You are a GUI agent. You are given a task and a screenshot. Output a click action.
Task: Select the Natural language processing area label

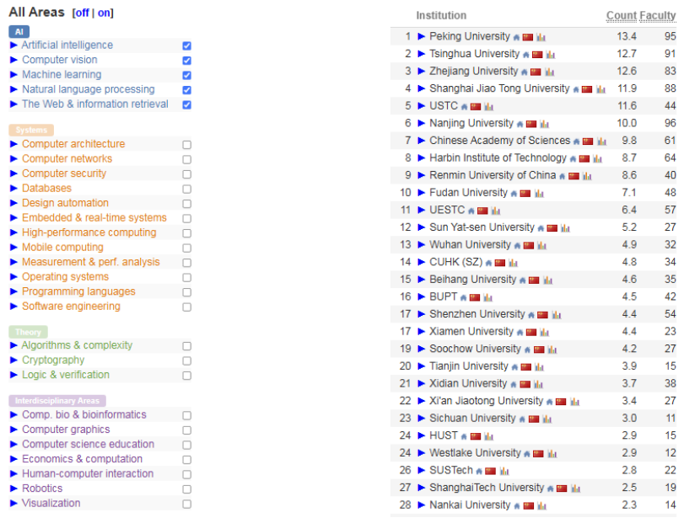click(x=88, y=89)
